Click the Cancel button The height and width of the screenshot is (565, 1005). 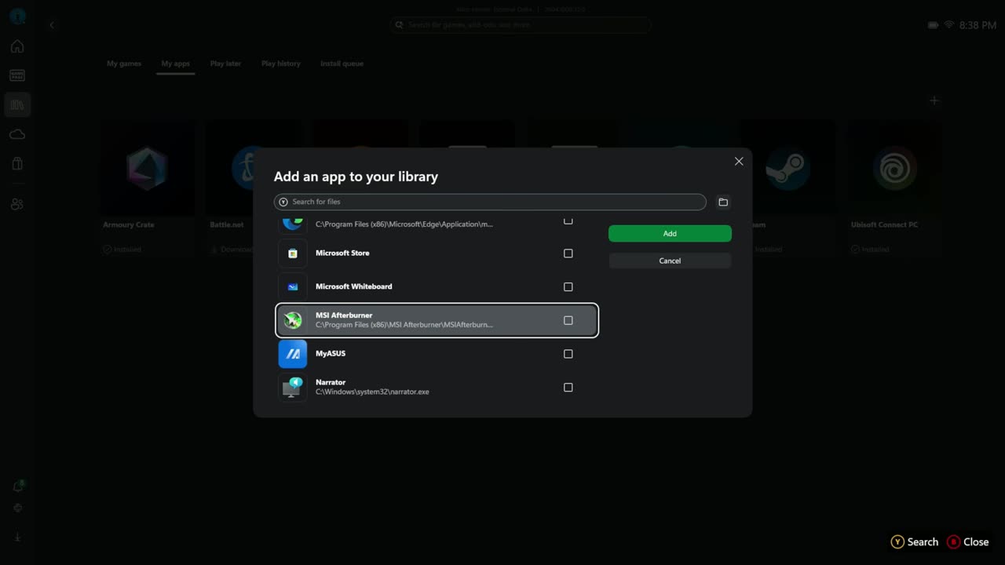click(670, 261)
